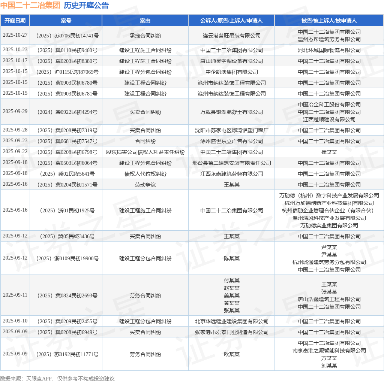Click 中企凯澳集团有限公司
The image size is (384, 382).
[231, 72]
